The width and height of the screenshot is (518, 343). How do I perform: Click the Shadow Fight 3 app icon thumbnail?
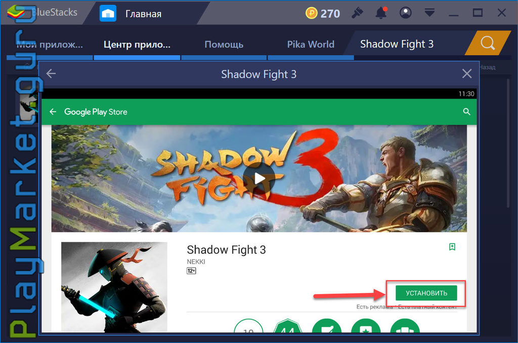(x=114, y=287)
